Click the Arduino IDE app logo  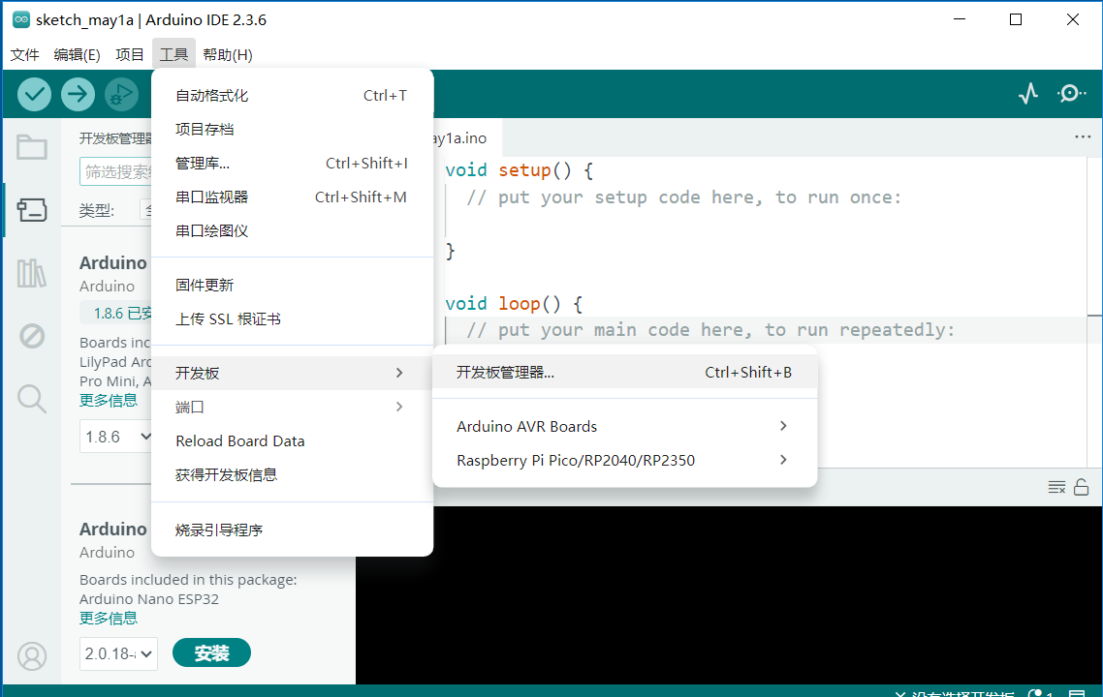[x=21, y=19]
